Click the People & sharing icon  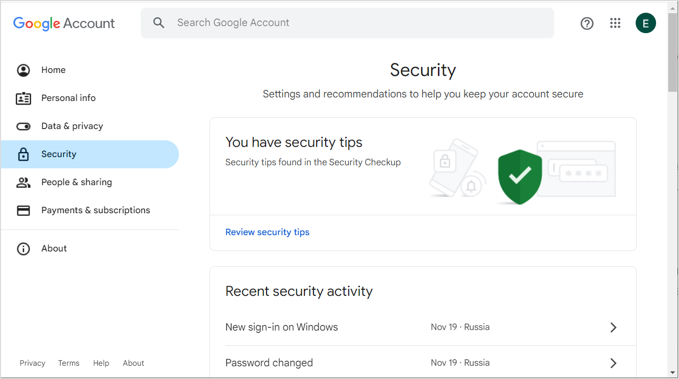coord(23,182)
